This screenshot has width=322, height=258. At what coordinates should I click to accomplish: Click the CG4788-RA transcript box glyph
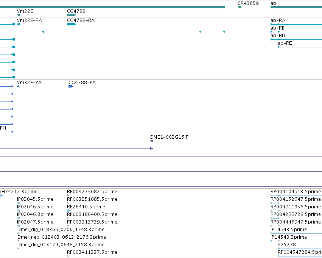pos(72,24)
